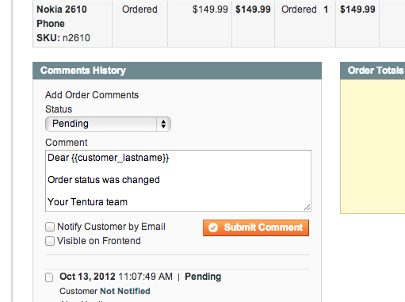Click inside the Comment text area

click(178, 181)
